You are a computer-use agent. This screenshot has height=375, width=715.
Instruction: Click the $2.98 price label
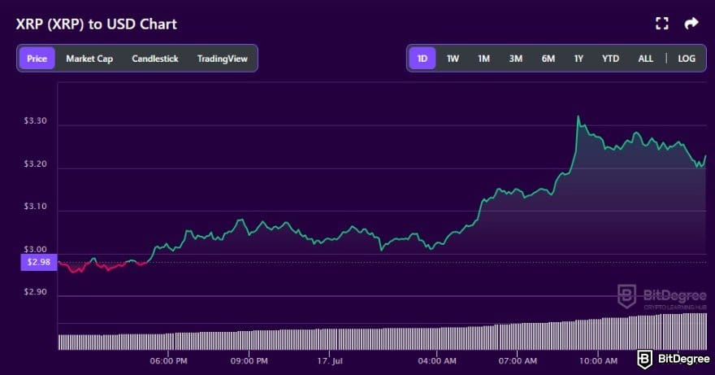tap(39, 262)
